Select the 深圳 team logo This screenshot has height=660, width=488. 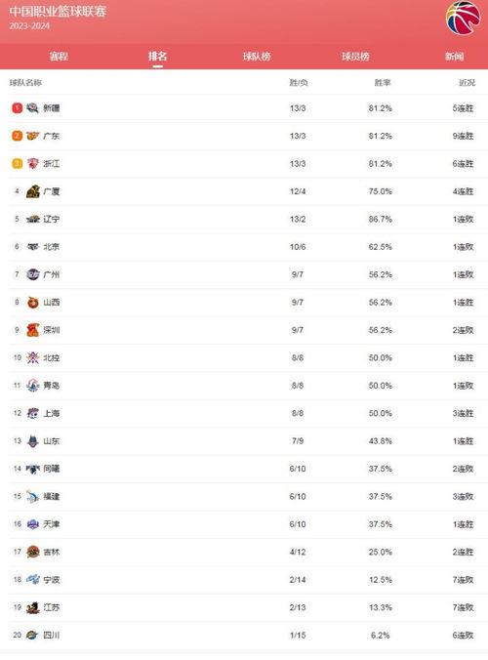[33, 330]
